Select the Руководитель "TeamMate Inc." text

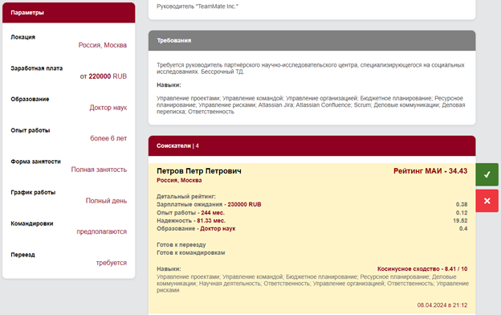click(198, 6)
